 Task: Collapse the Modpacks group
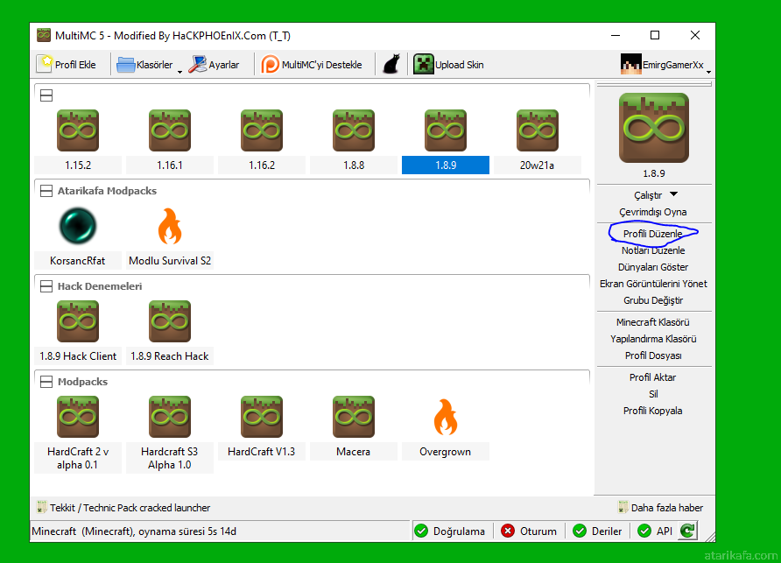46,382
